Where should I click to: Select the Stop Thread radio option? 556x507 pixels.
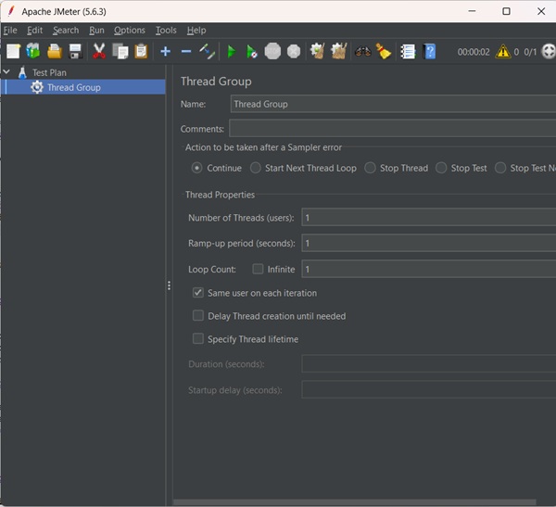pyautogui.click(x=371, y=168)
